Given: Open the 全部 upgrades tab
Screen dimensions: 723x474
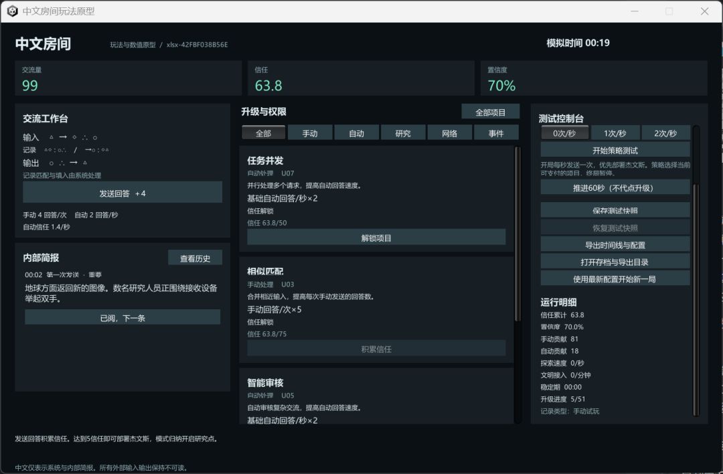Looking at the screenshot, I should pos(263,133).
